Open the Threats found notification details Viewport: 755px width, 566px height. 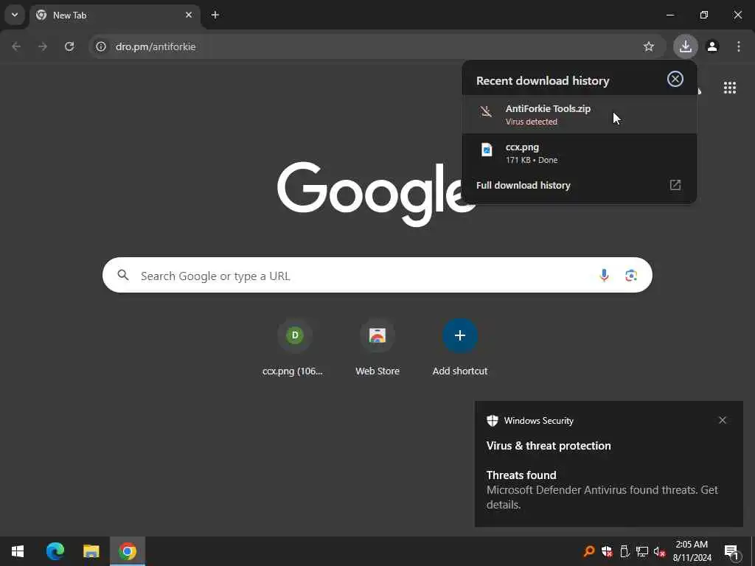608,464
